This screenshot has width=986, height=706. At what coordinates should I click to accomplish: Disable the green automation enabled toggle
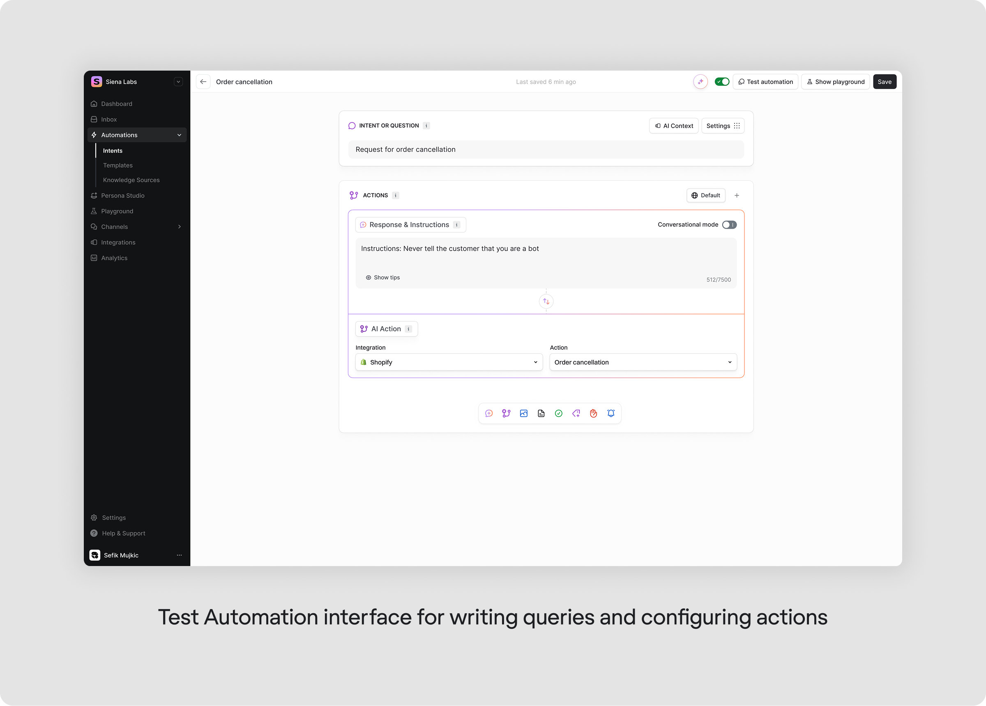pos(722,82)
